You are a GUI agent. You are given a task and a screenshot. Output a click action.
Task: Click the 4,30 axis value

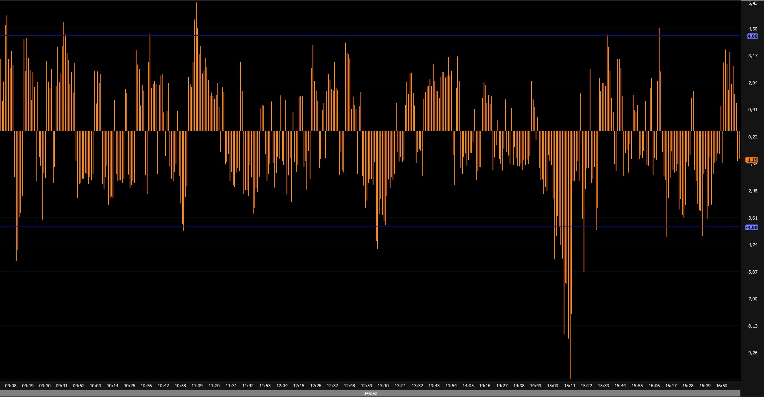click(753, 29)
